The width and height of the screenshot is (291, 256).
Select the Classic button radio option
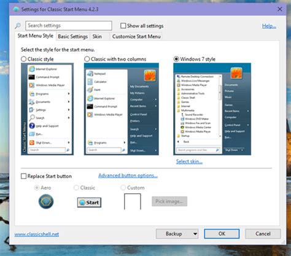pyautogui.click(x=76, y=188)
